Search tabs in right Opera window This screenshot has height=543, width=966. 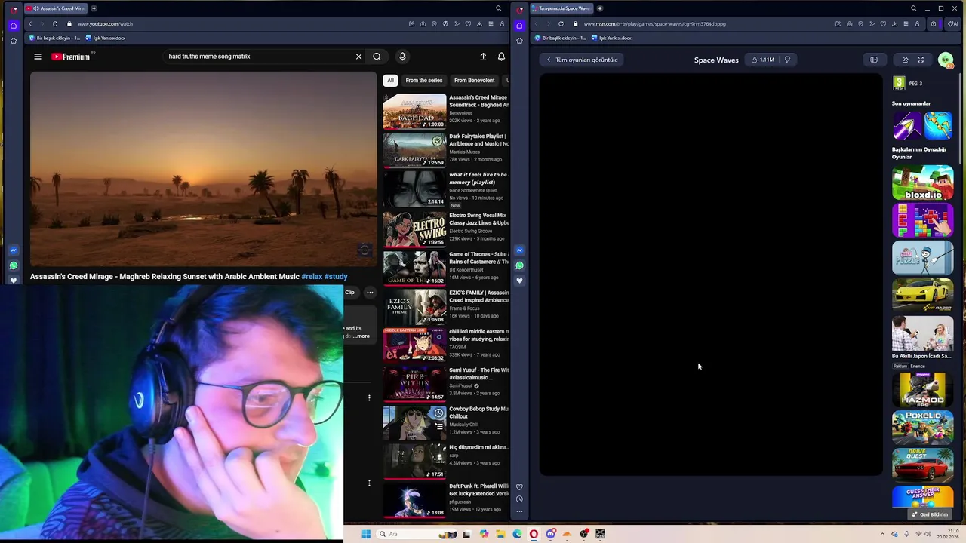pyautogui.click(x=914, y=8)
